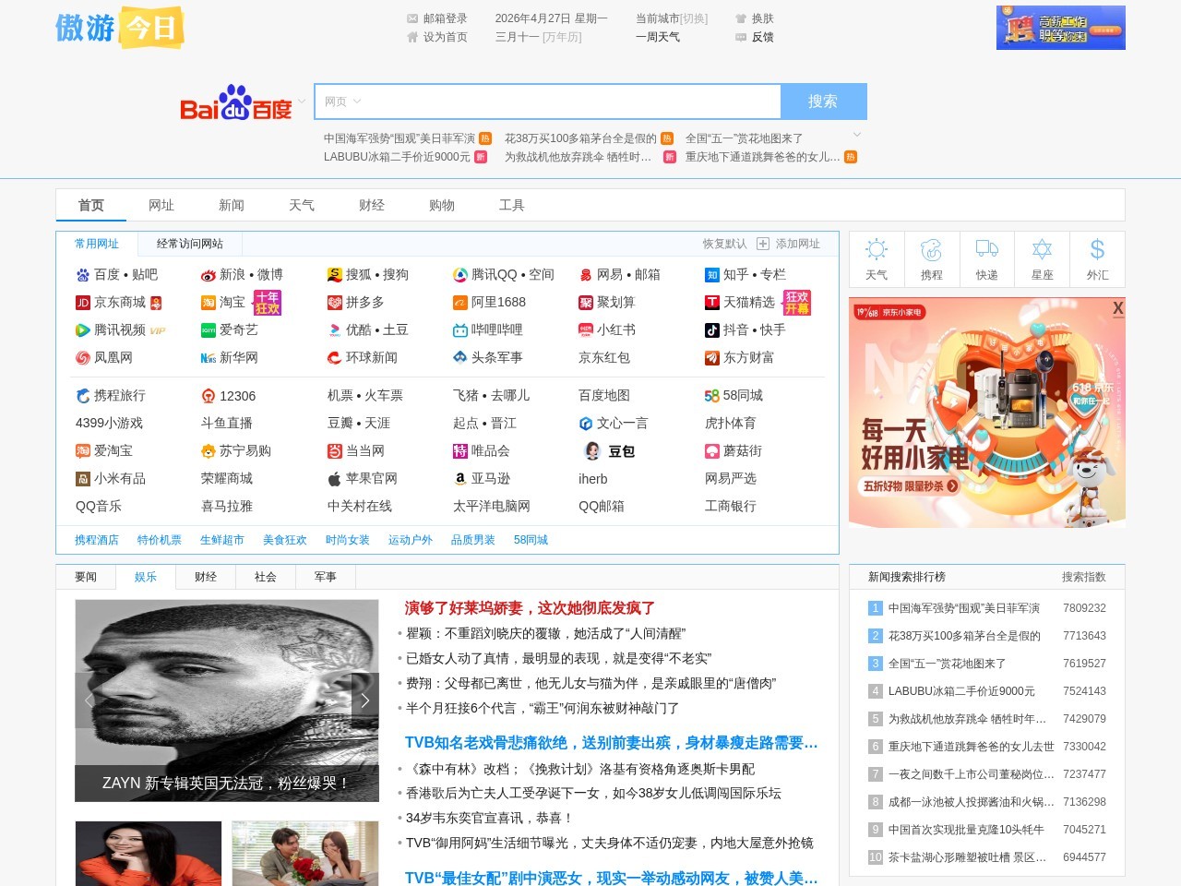The width and height of the screenshot is (1181, 886).
Task: Click the 添加网址 plus icon
Action: pyautogui.click(x=763, y=244)
